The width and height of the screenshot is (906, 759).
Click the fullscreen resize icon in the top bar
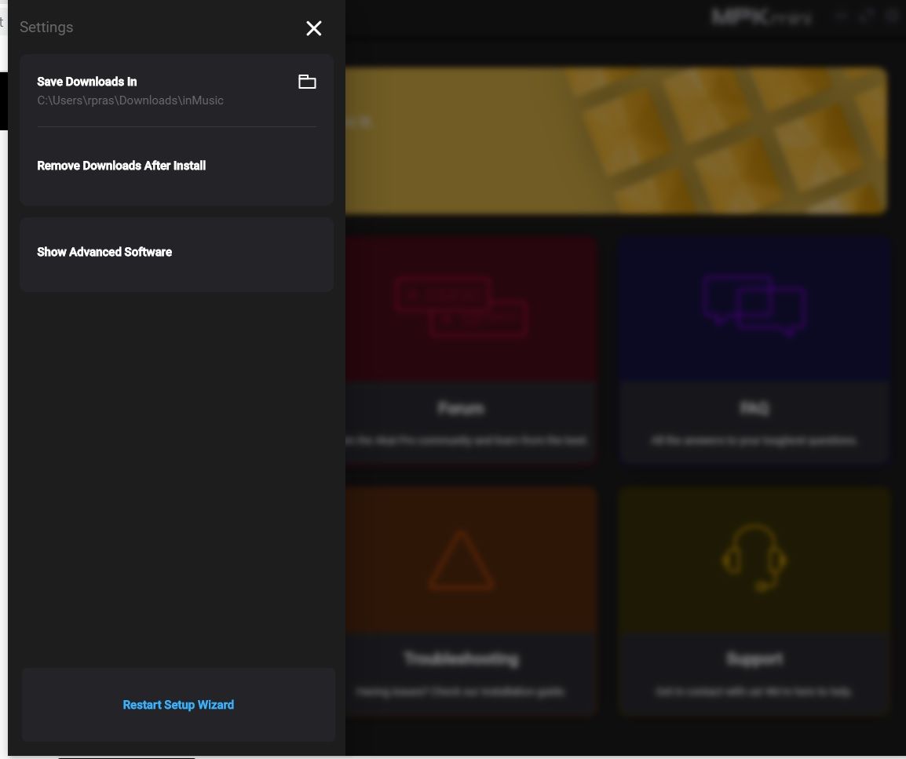pos(866,16)
